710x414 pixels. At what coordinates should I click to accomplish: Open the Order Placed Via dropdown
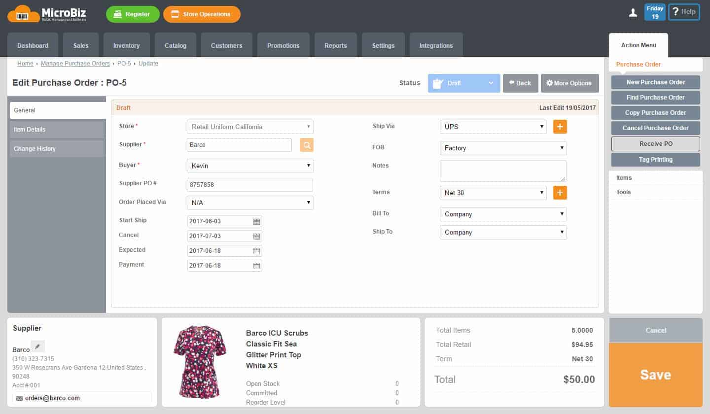click(250, 203)
